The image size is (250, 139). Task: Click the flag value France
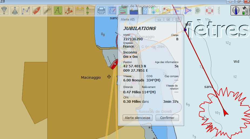coord(128,47)
